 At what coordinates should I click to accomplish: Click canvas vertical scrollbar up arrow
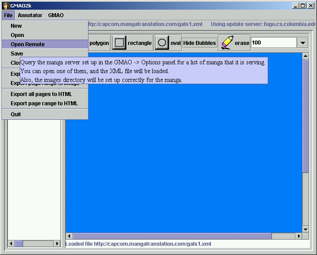coord(306,56)
